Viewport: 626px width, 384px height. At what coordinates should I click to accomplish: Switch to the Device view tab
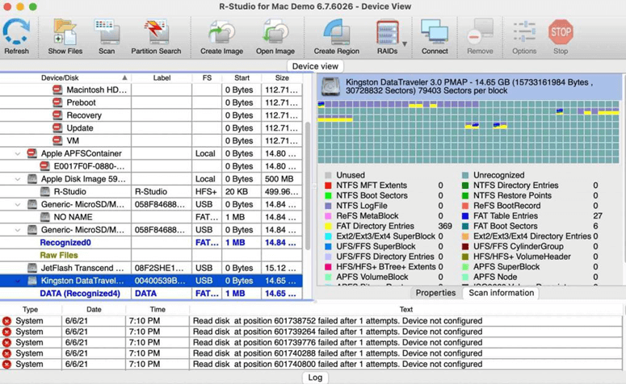(x=315, y=66)
